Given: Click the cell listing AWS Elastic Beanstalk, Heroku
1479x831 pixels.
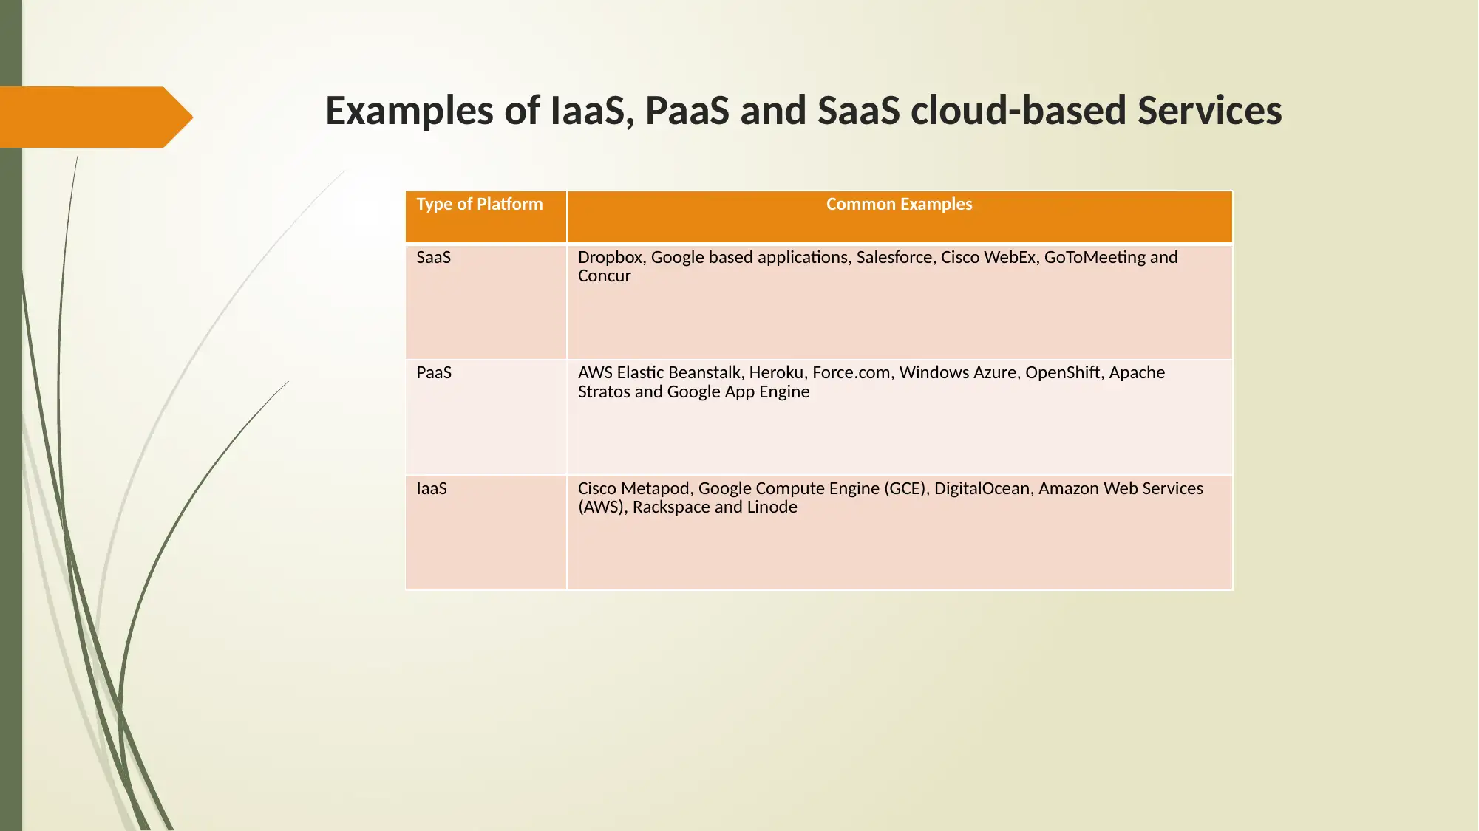Looking at the screenshot, I should coord(900,417).
